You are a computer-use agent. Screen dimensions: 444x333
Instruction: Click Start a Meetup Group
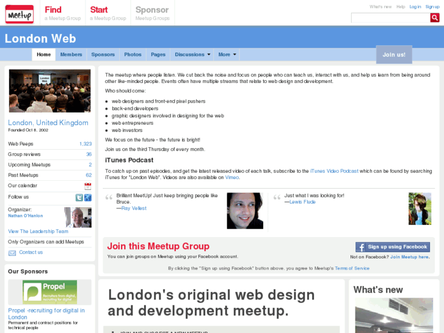[x=108, y=13]
